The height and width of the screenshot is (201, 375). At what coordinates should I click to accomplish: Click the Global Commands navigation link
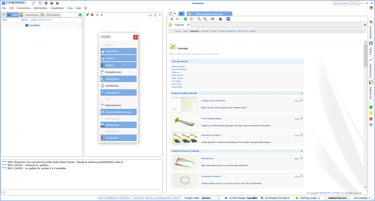[x=227, y=31]
